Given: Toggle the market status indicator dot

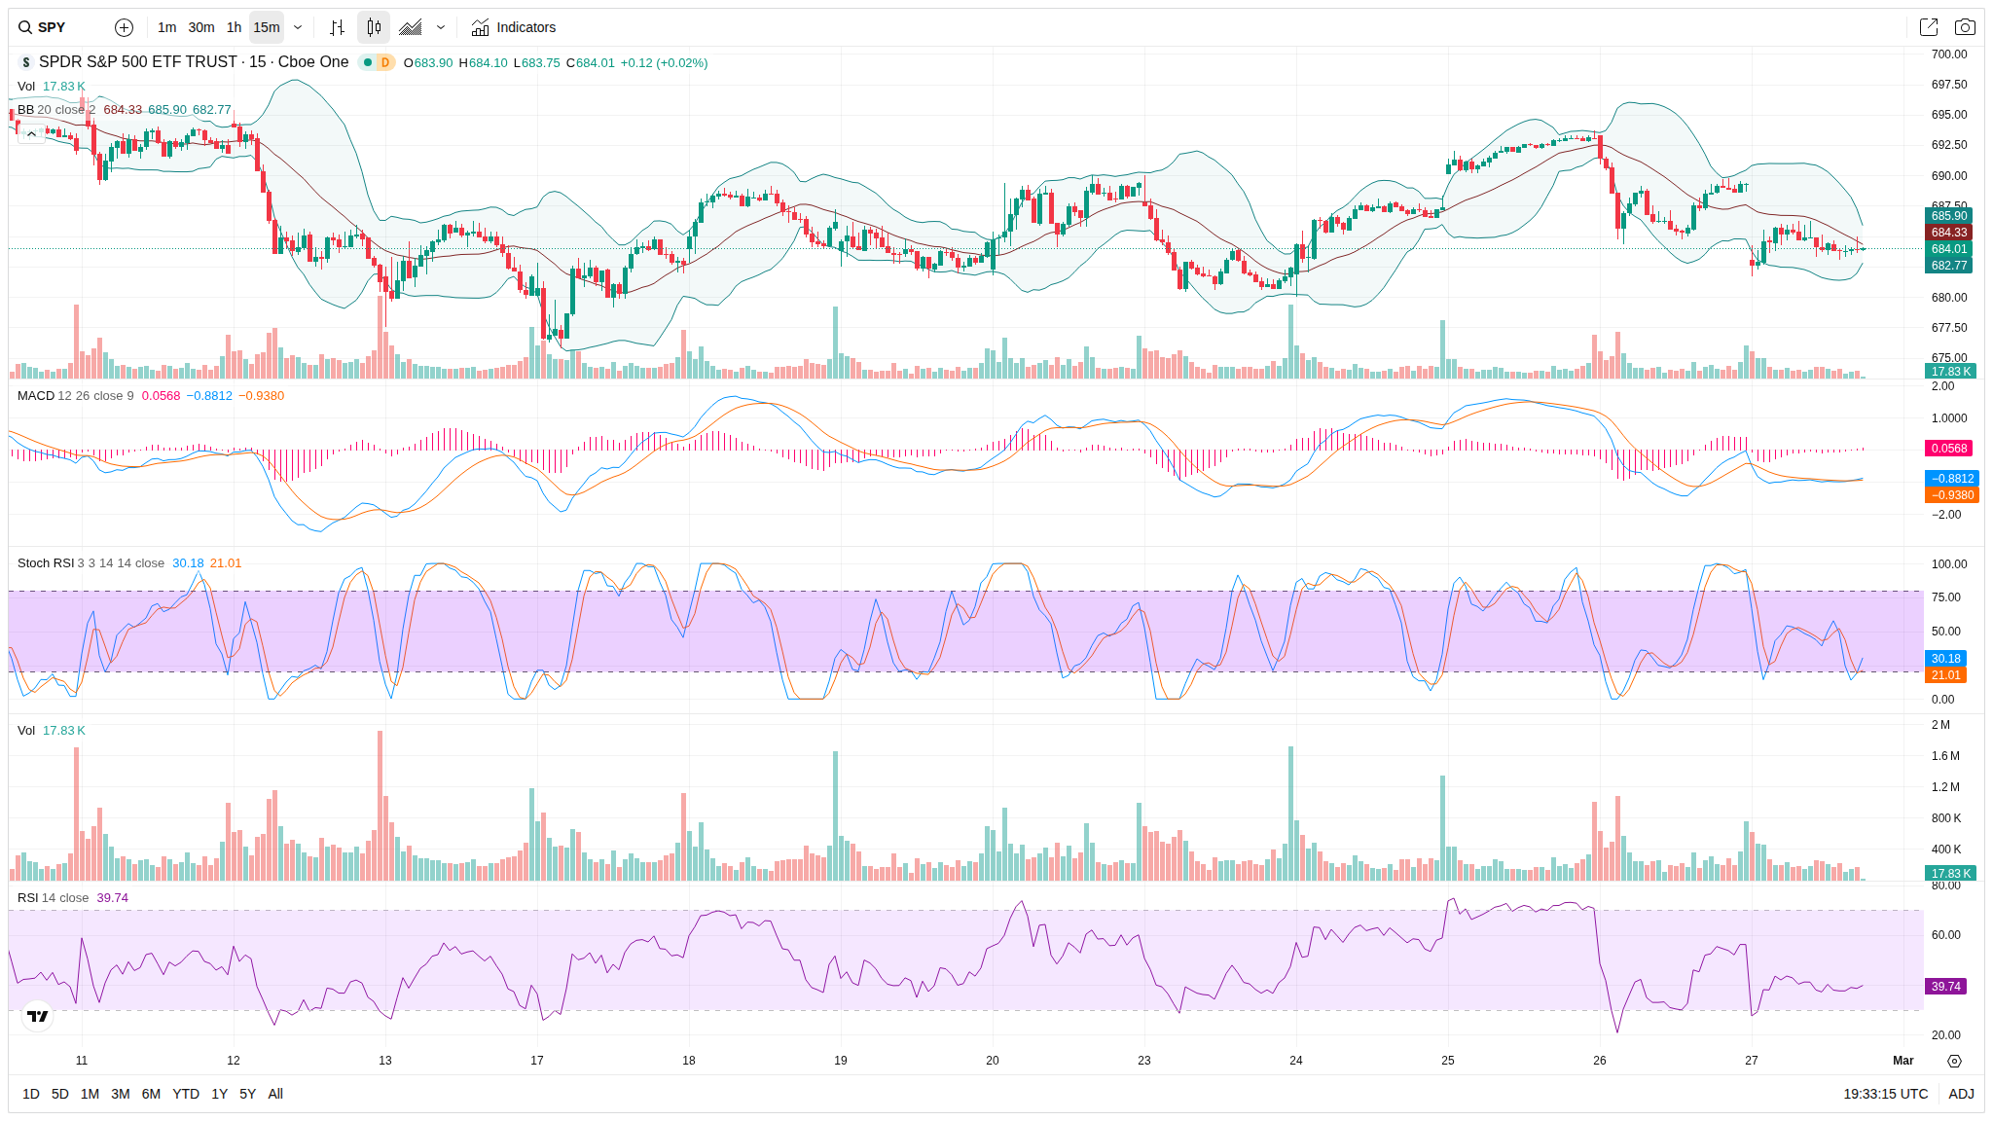Looking at the screenshot, I should [368, 62].
